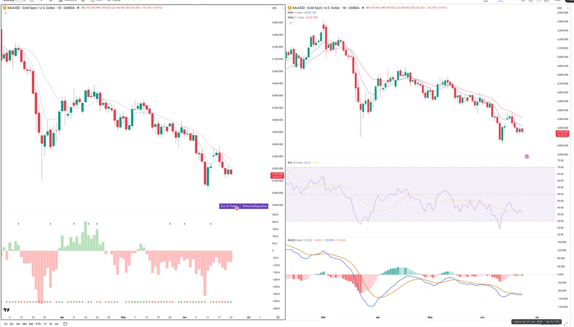Click 200 K on left delta scale
Screen dimensions: 574x327
click(275, 222)
